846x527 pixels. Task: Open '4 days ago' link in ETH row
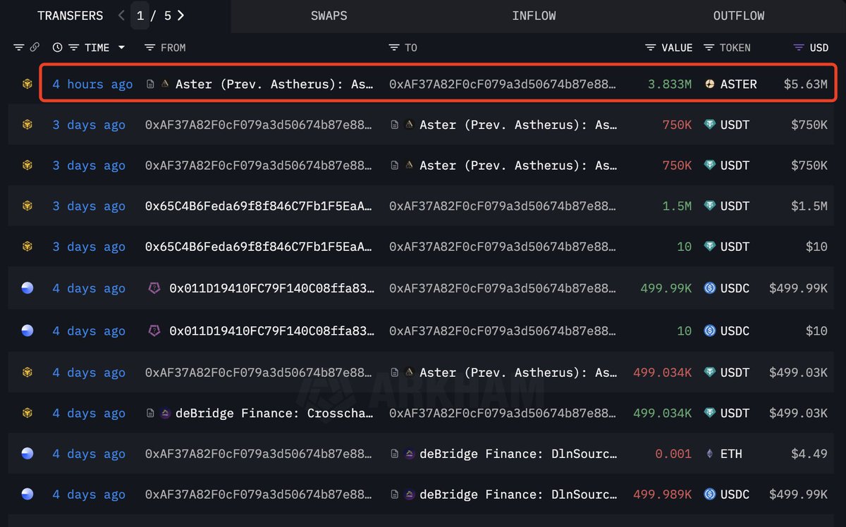89,454
